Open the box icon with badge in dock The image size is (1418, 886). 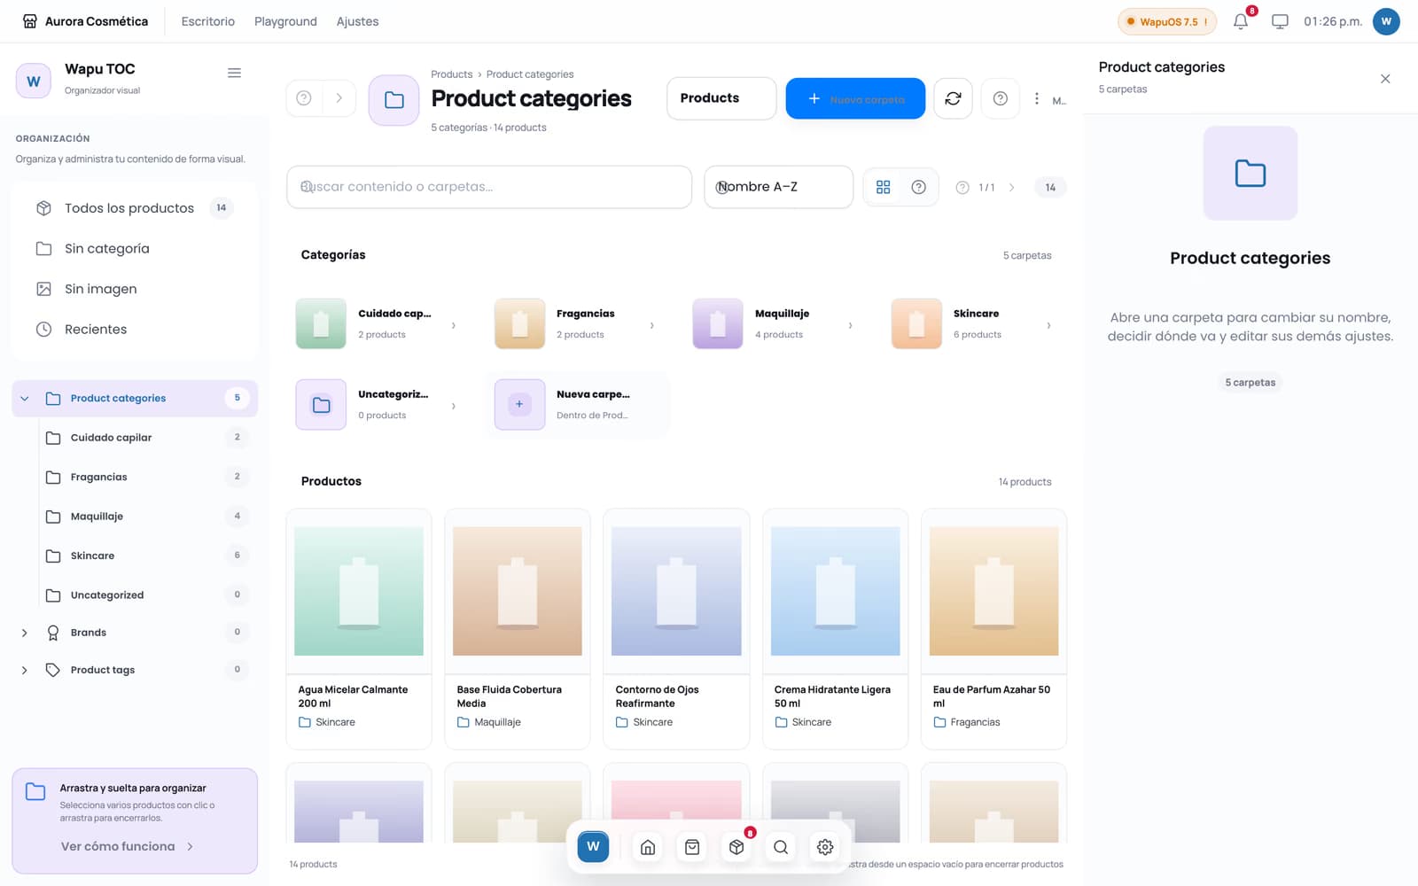pyautogui.click(x=736, y=847)
